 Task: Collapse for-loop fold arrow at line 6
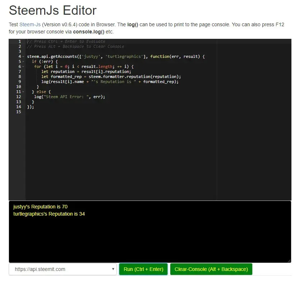[23, 67]
